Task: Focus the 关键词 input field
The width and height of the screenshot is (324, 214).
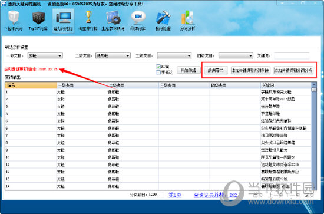Action: (x=292, y=55)
